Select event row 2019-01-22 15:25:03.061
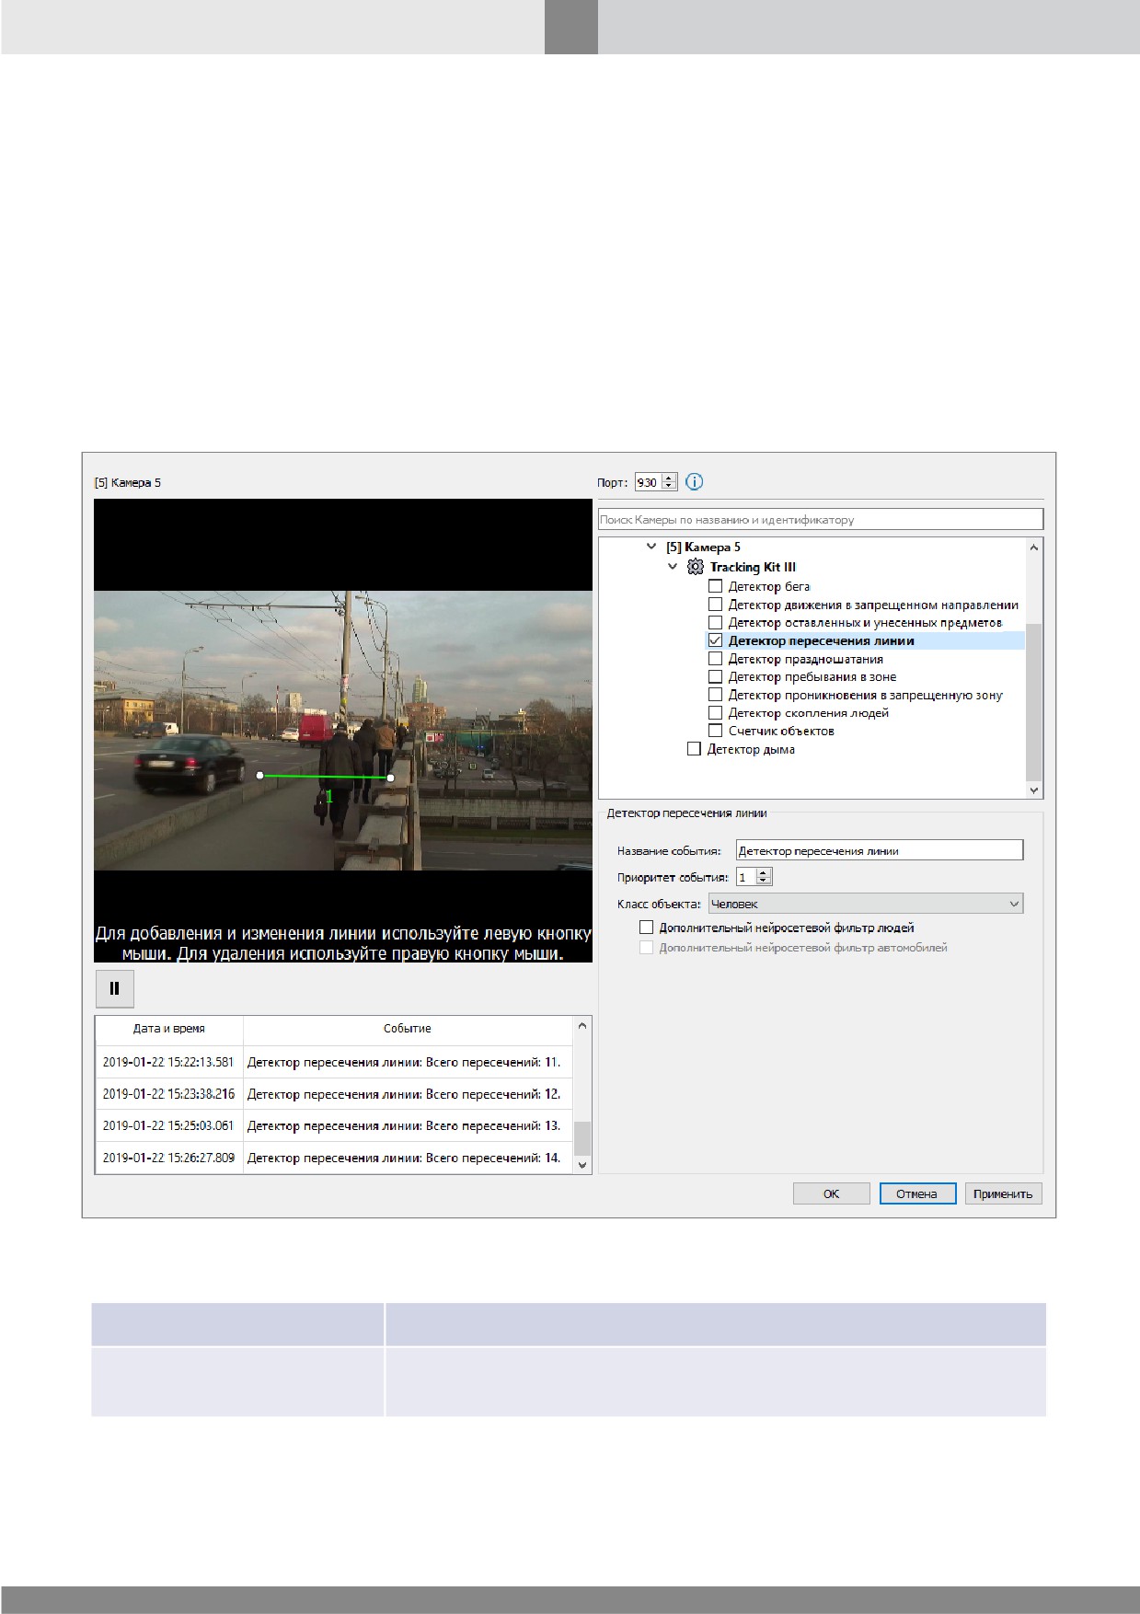This screenshot has height=1614, width=1140. (334, 1125)
